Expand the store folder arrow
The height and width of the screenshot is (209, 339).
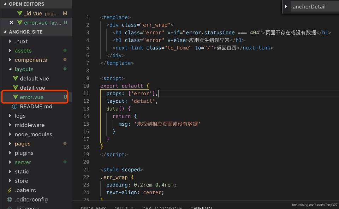[x=10, y=181]
